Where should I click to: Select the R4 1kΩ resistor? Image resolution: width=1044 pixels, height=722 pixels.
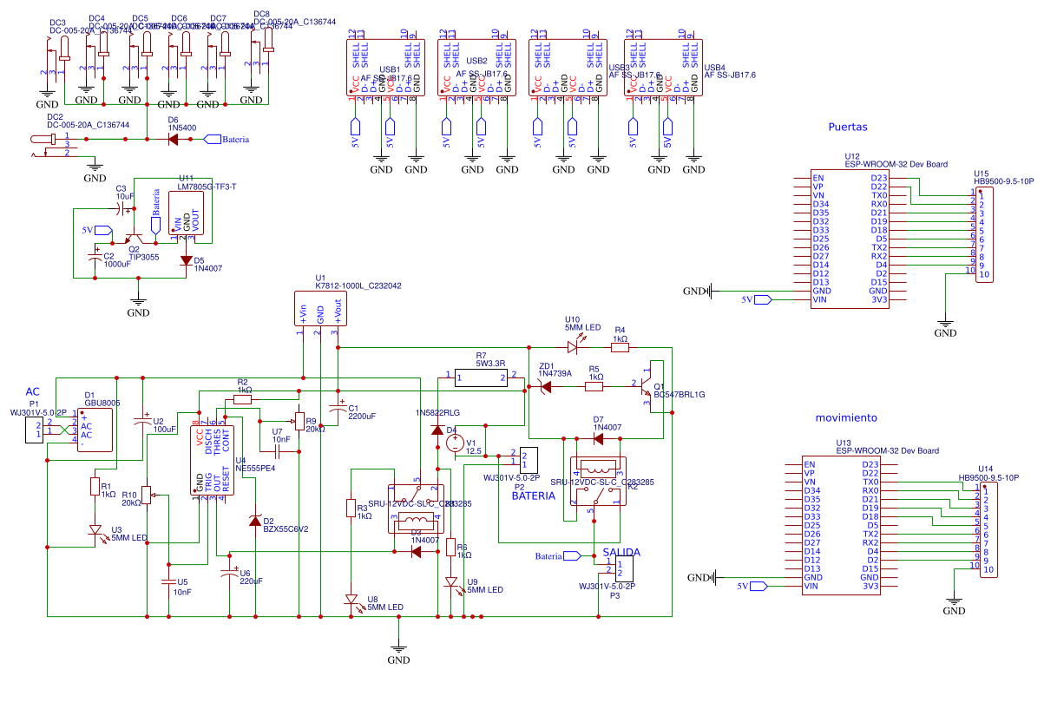click(620, 347)
